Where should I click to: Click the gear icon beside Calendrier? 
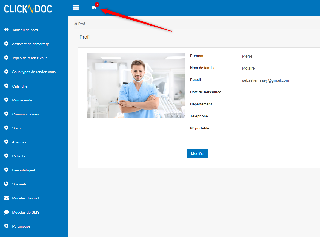point(6,86)
